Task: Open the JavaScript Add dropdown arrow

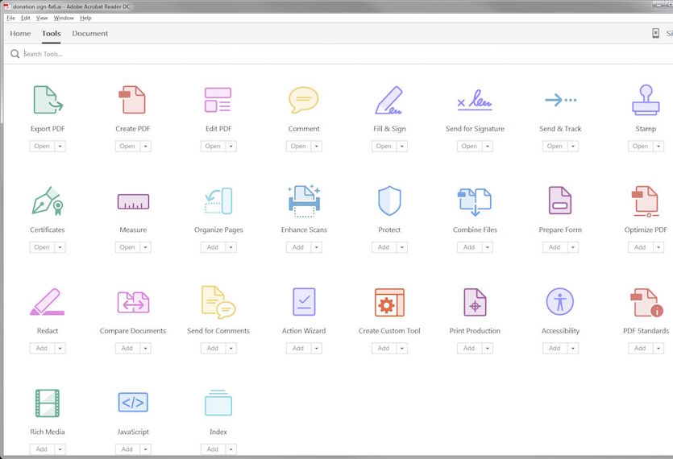Action: (x=146, y=449)
